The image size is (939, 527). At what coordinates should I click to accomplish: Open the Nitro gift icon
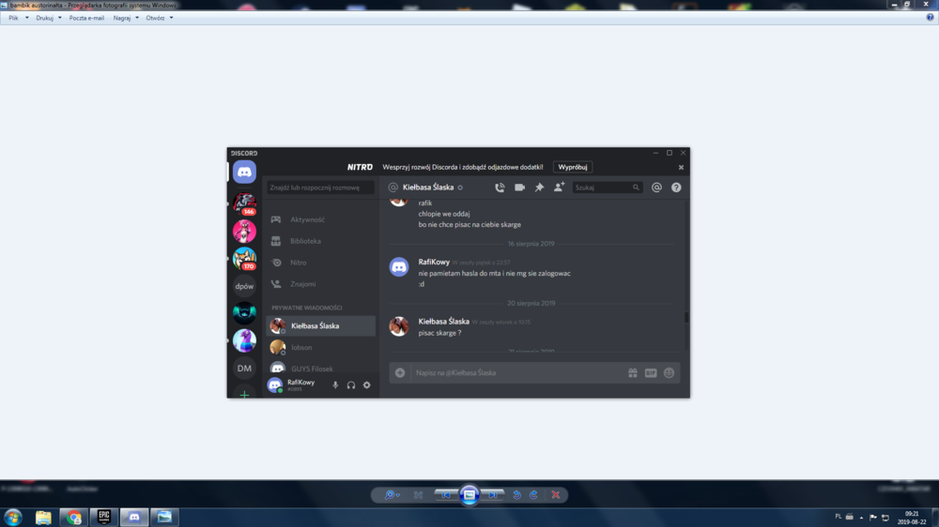(x=632, y=372)
